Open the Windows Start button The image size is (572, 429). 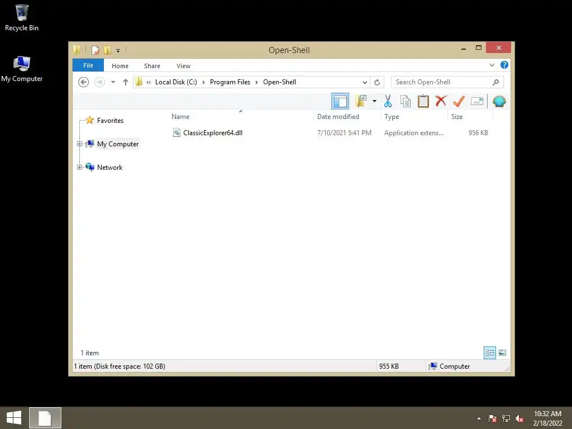pyautogui.click(x=14, y=418)
